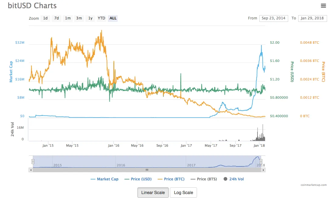Set zoom range to 3m
This screenshot has width=335, height=198.
[79, 18]
